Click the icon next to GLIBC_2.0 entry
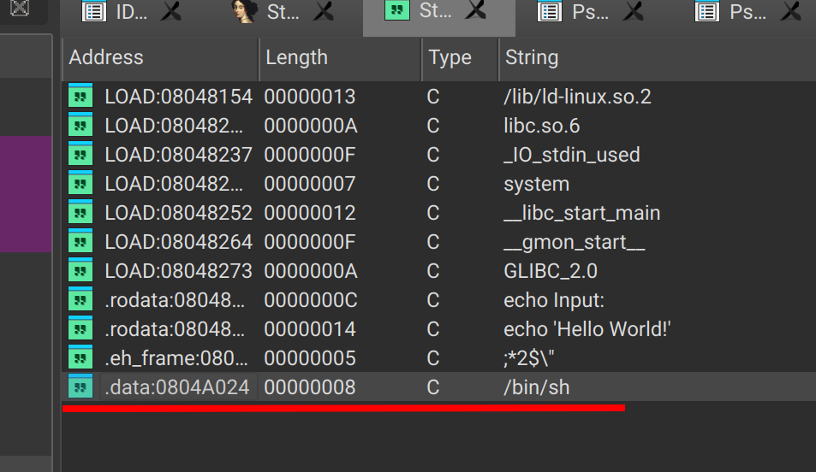 [80, 271]
